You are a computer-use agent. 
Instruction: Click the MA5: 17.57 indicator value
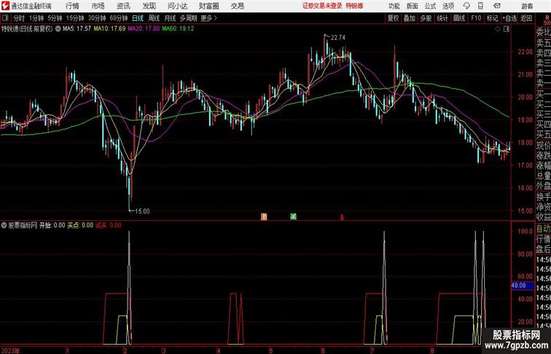click(77, 29)
